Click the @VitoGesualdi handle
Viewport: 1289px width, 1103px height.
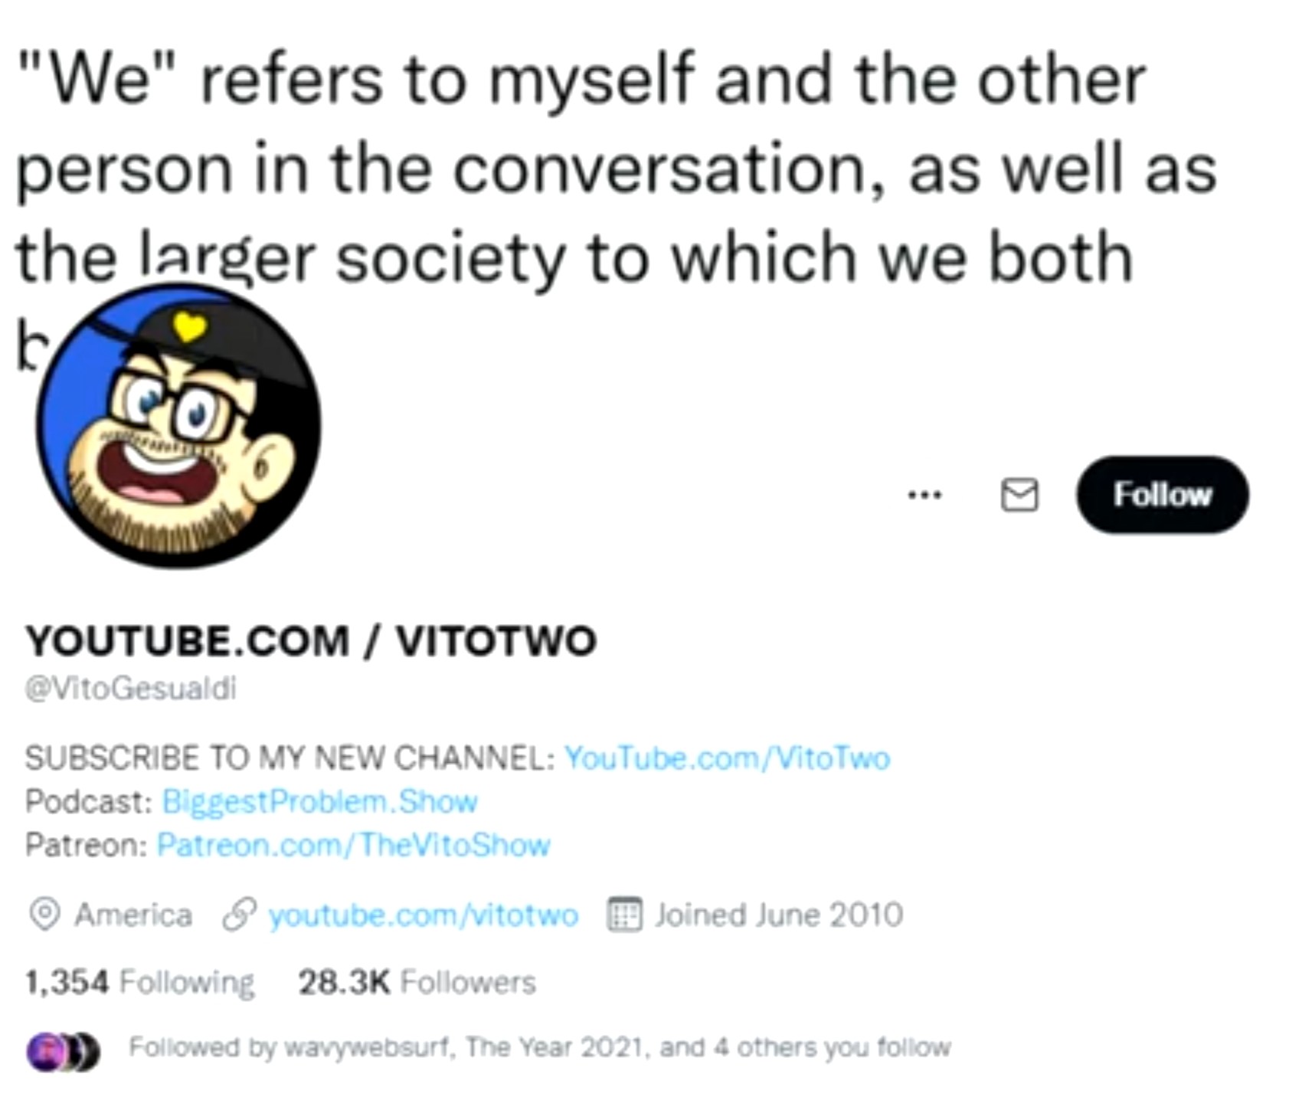coord(130,689)
